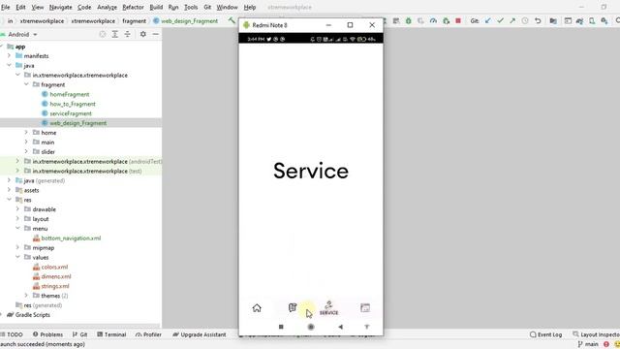Open the AVD Manager phone icon
The height and width of the screenshot is (349, 620).
click(592, 21)
